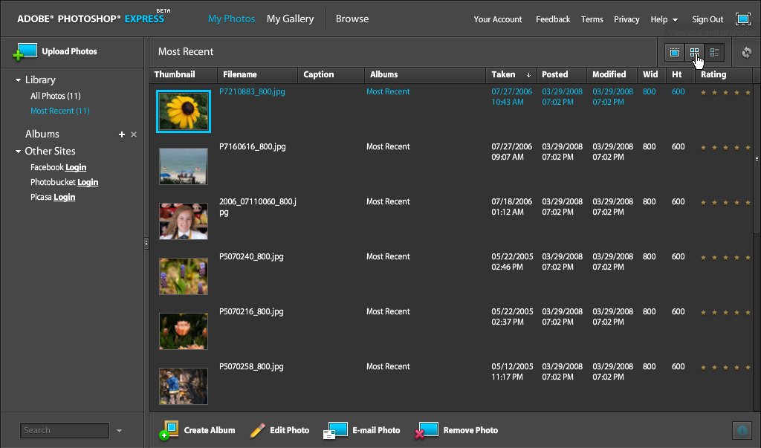The height and width of the screenshot is (448, 761).
Task: Click the E-mail Photo icon
Action: [x=336, y=430]
